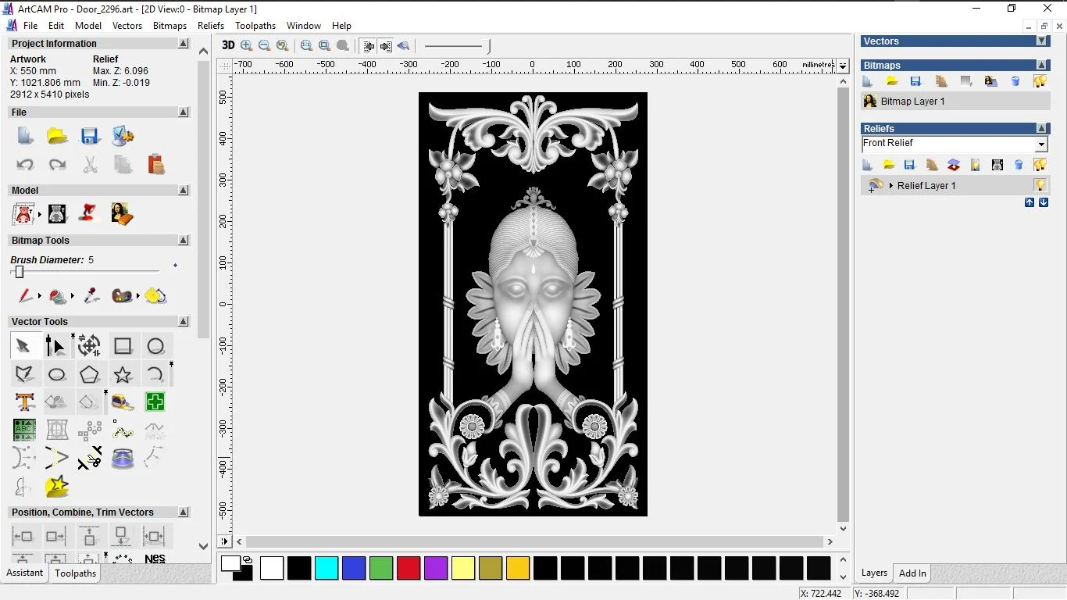Choose the Create Ellipse vector tool
The height and width of the screenshot is (600, 1067).
[57, 375]
